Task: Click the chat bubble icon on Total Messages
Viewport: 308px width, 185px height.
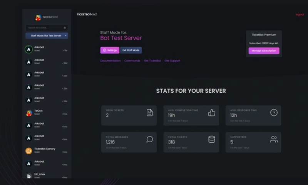Action: tap(150, 139)
